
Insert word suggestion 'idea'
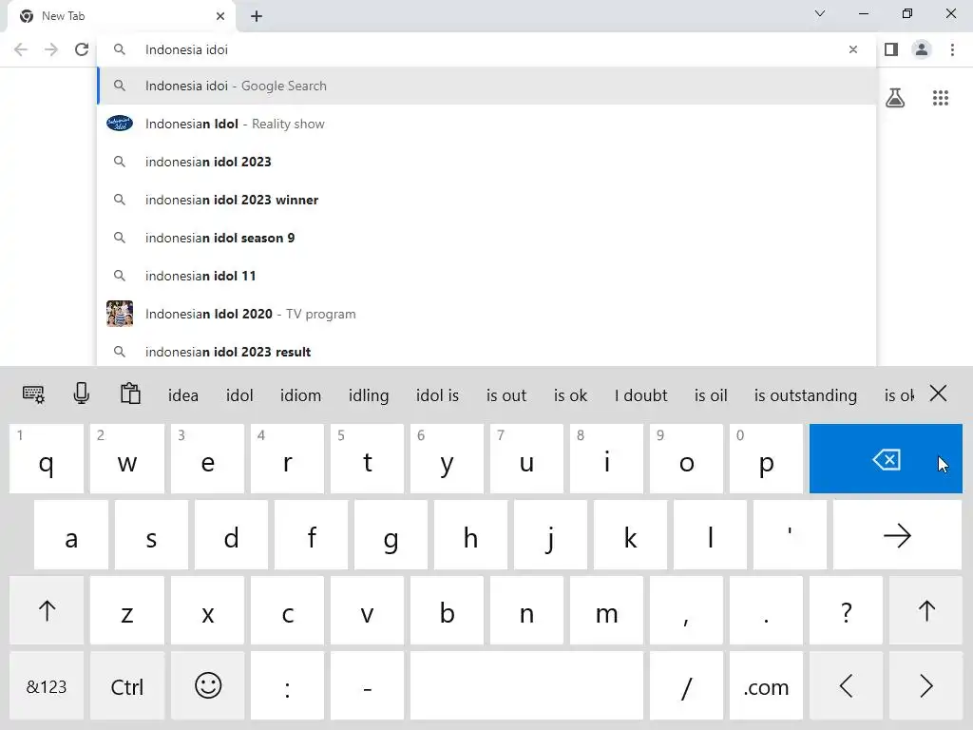[x=183, y=395]
